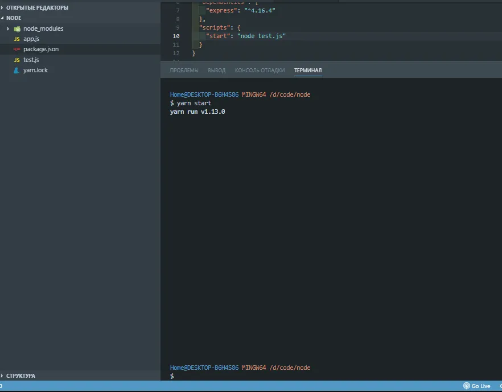
Task: Select package.json in the file tree
Action: pos(41,49)
